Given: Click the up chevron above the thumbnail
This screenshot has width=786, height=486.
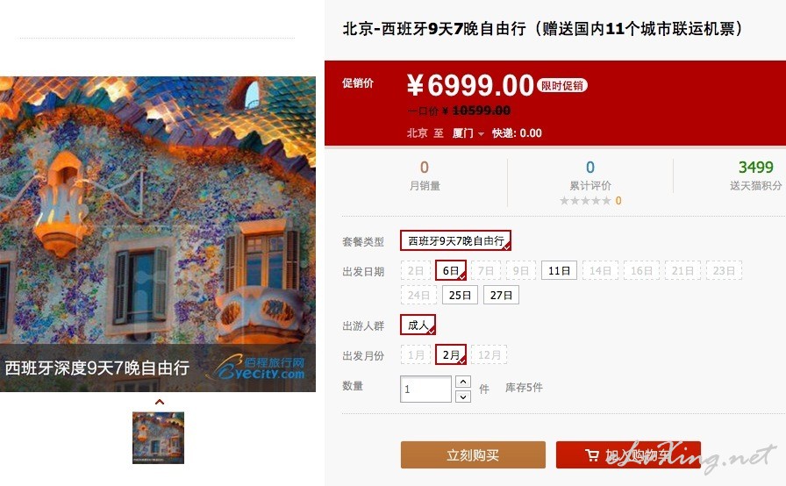Looking at the screenshot, I should point(160,402).
